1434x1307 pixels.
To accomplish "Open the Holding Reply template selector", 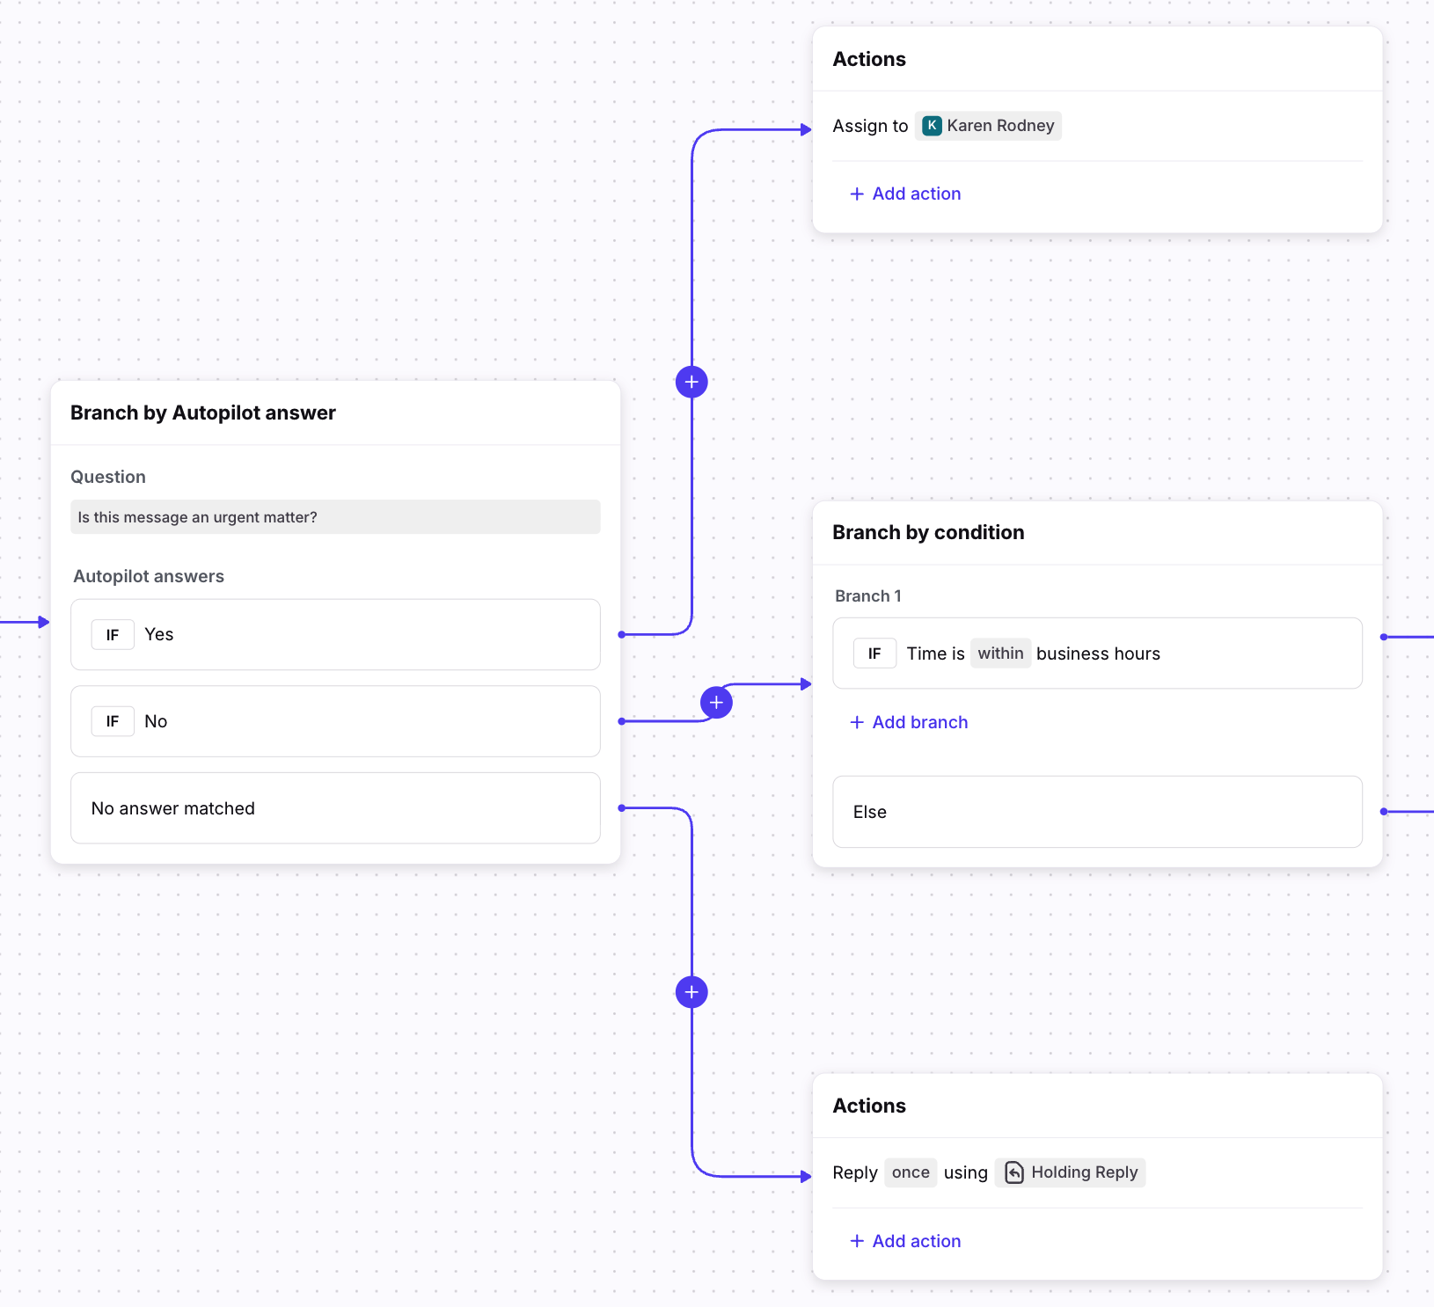I will click(x=1072, y=1172).
